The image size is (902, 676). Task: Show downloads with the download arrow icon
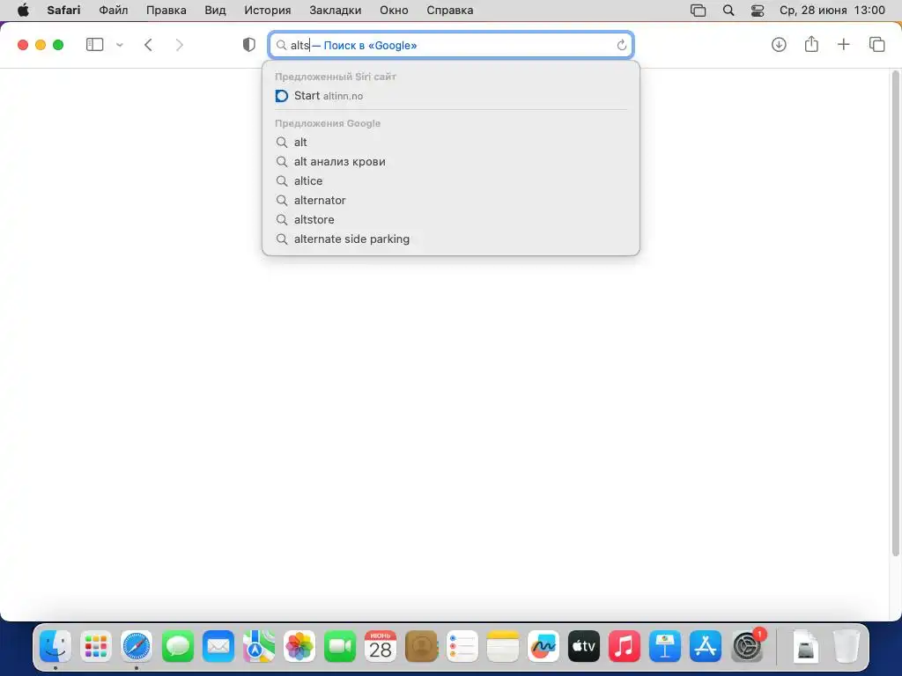[779, 44]
